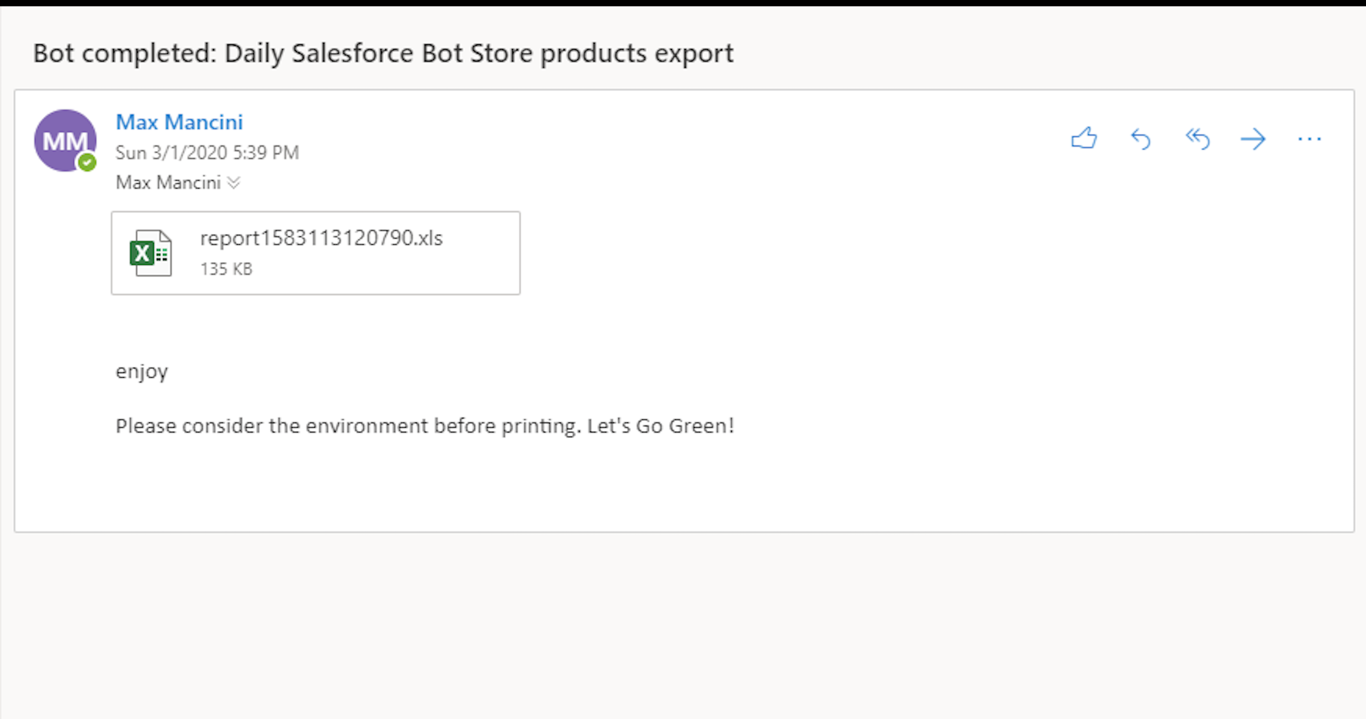Image resolution: width=1366 pixels, height=719 pixels.
Task: Click the Reply all double-arrow icon
Action: point(1197,140)
